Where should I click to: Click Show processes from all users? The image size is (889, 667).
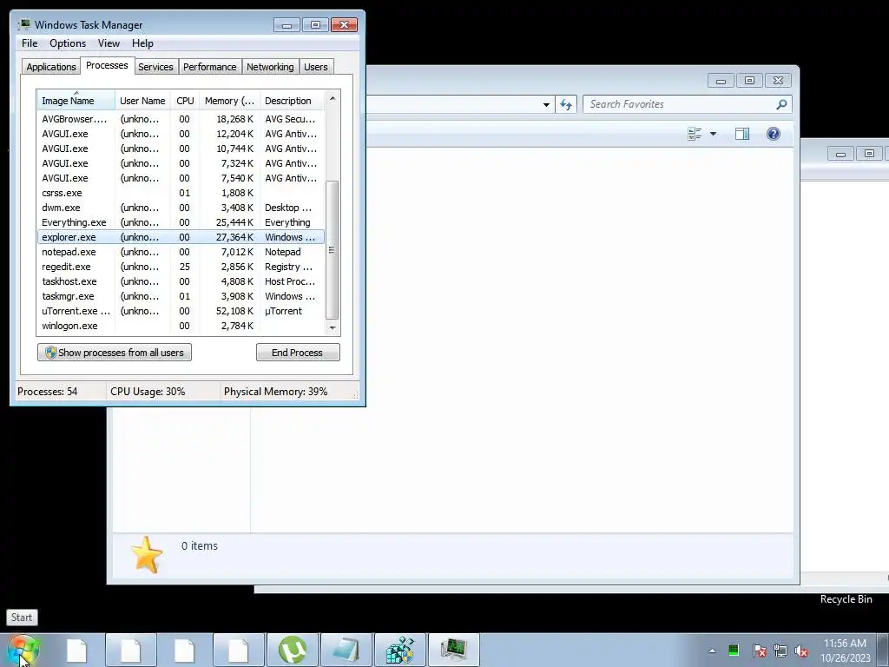click(x=115, y=353)
